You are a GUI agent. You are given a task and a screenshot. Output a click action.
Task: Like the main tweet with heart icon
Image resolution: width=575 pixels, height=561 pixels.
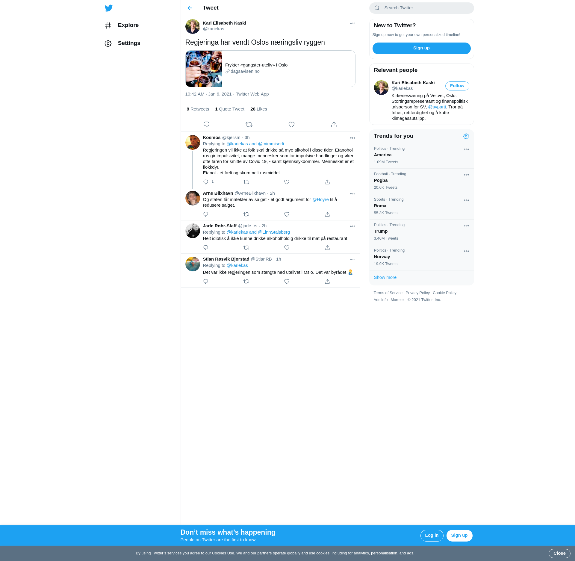291,124
